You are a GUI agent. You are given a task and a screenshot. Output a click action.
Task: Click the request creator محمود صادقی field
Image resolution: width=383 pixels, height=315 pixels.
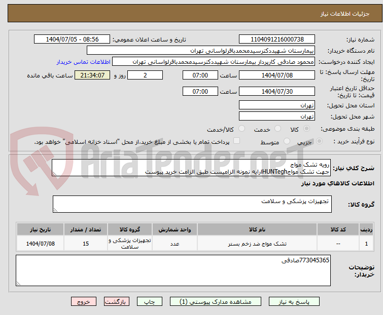pos(214,62)
